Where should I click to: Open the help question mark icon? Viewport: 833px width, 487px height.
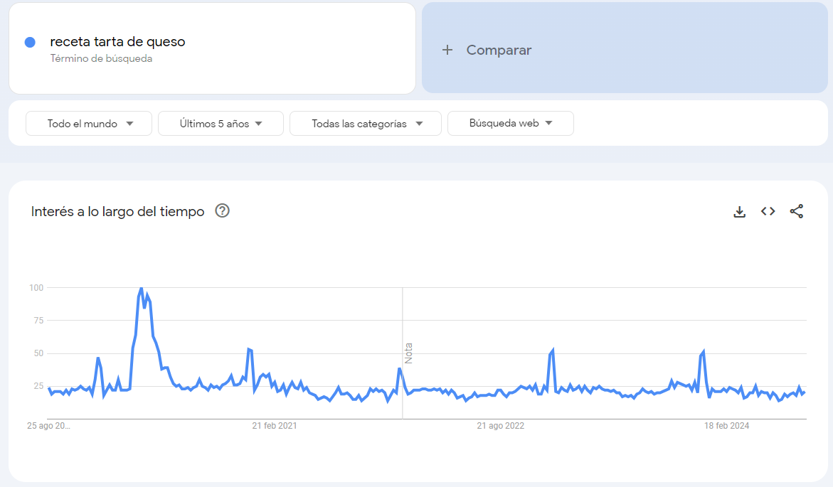[222, 211]
